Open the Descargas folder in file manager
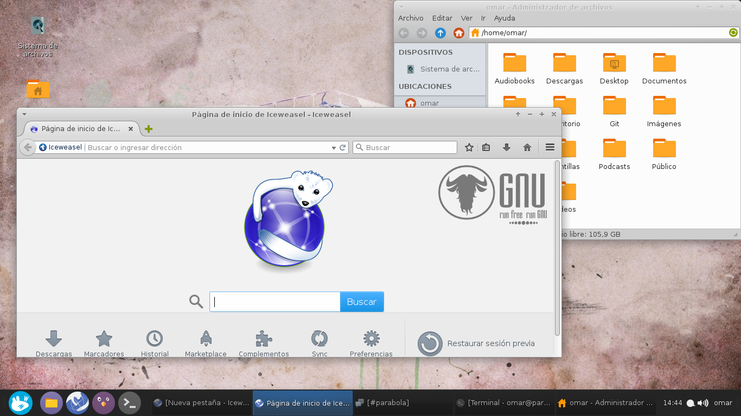The width and height of the screenshot is (741, 416). tap(565, 69)
